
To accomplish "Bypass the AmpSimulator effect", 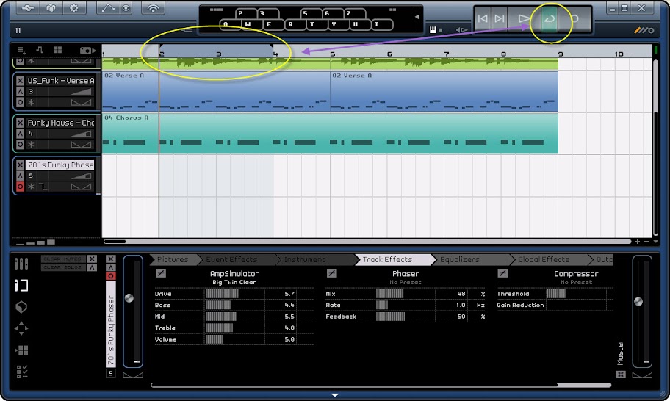I will coord(161,273).
